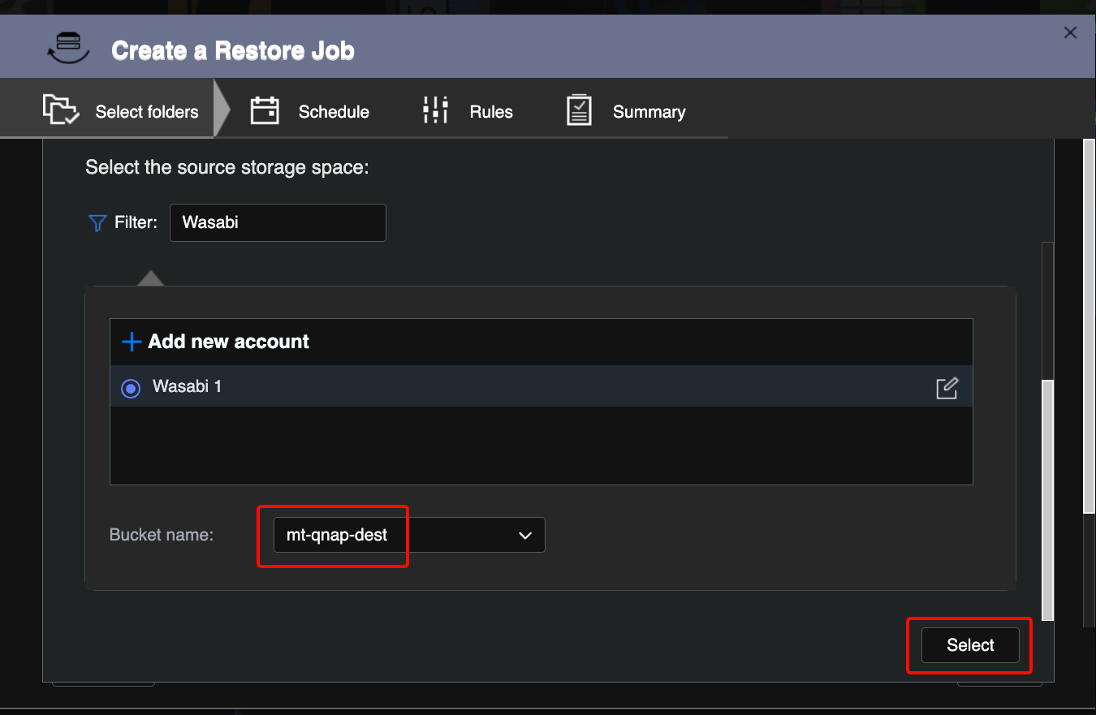The width and height of the screenshot is (1096, 715).
Task: Click the restore job icon in title bar
Action: coord(67,49)
